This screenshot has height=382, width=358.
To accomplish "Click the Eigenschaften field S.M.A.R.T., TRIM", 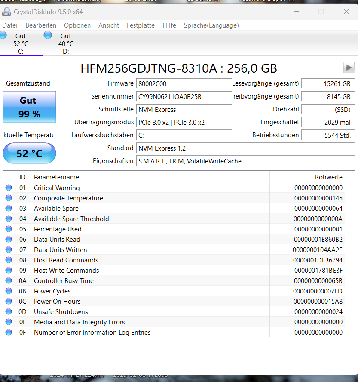I will pyautogui.click(x=245, y=161).
